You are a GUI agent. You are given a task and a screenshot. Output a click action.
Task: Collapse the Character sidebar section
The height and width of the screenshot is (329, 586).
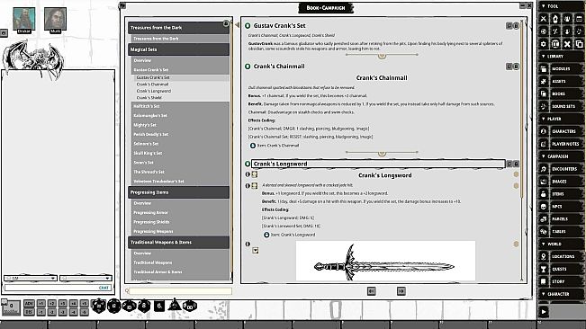coord(544,294)
